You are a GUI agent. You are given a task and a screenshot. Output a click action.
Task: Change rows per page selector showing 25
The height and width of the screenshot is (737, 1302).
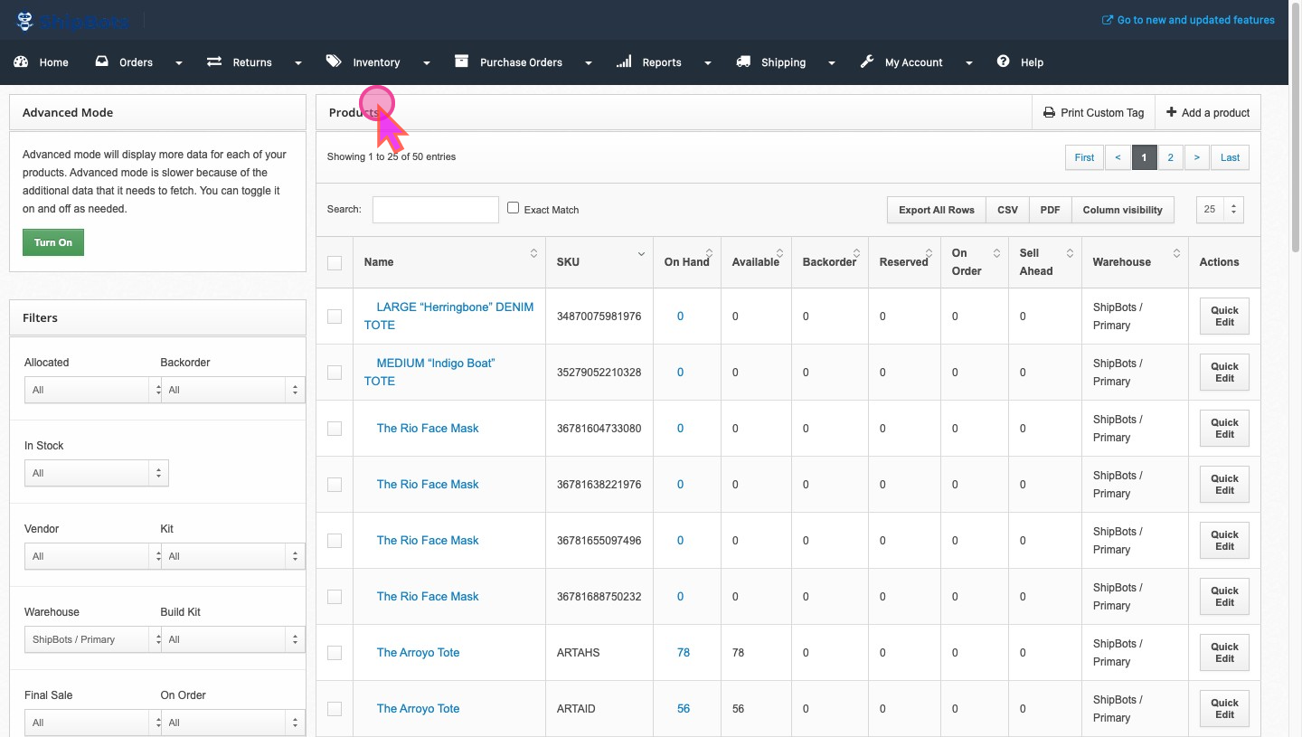click(1220, 210)
